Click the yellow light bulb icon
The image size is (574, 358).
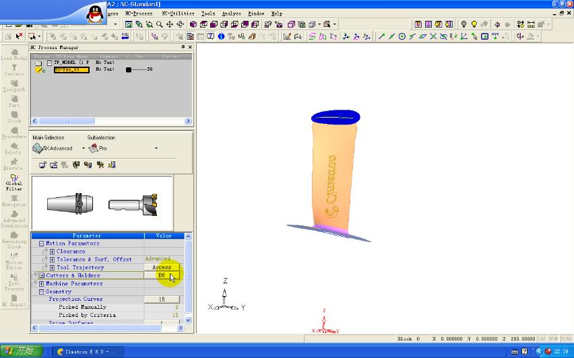[x=474, y=24]
